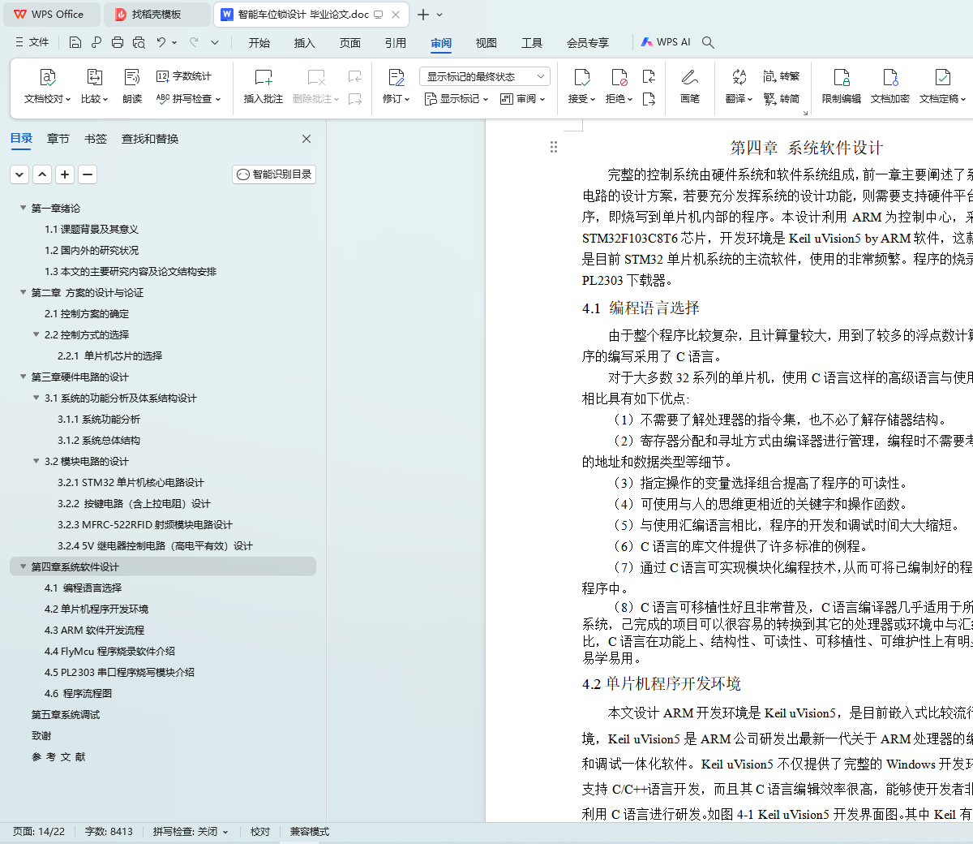Viewport: 973px width, 844px height.
Task: Open the 文件 menu
Action: click(x=32, y=42)
